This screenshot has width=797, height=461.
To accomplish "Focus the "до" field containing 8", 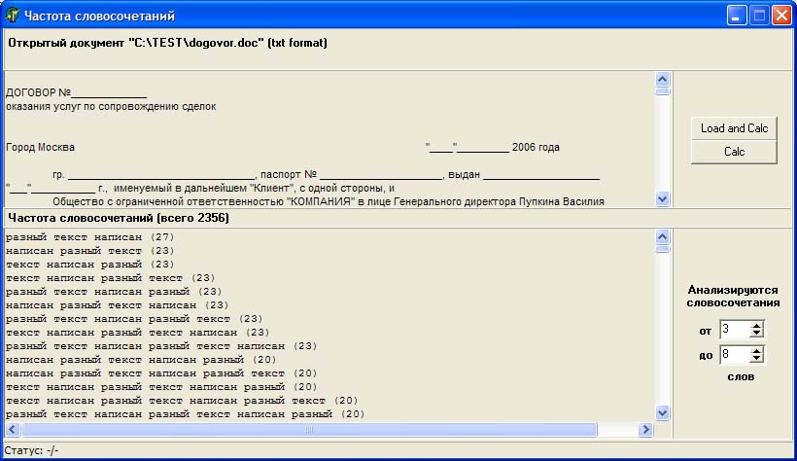I will click(x=734, y=354).
